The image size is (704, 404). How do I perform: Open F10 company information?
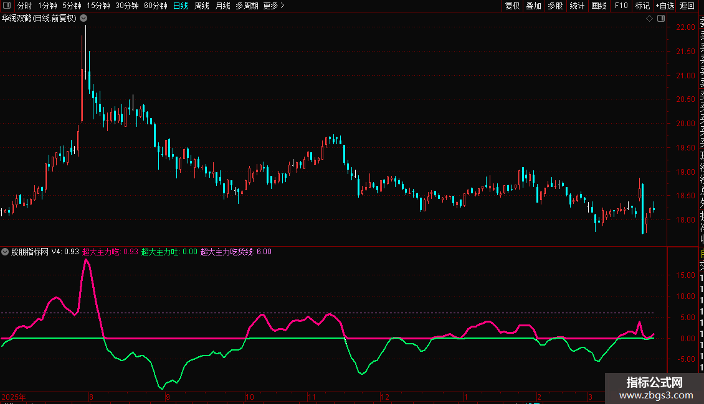(621, 6)
